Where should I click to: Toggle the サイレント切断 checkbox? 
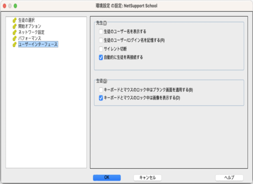[x=101, y=49]
